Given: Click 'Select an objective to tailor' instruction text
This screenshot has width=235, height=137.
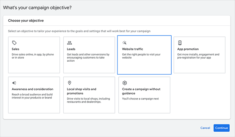Looking at the screenshot, I should pos(79,31).
